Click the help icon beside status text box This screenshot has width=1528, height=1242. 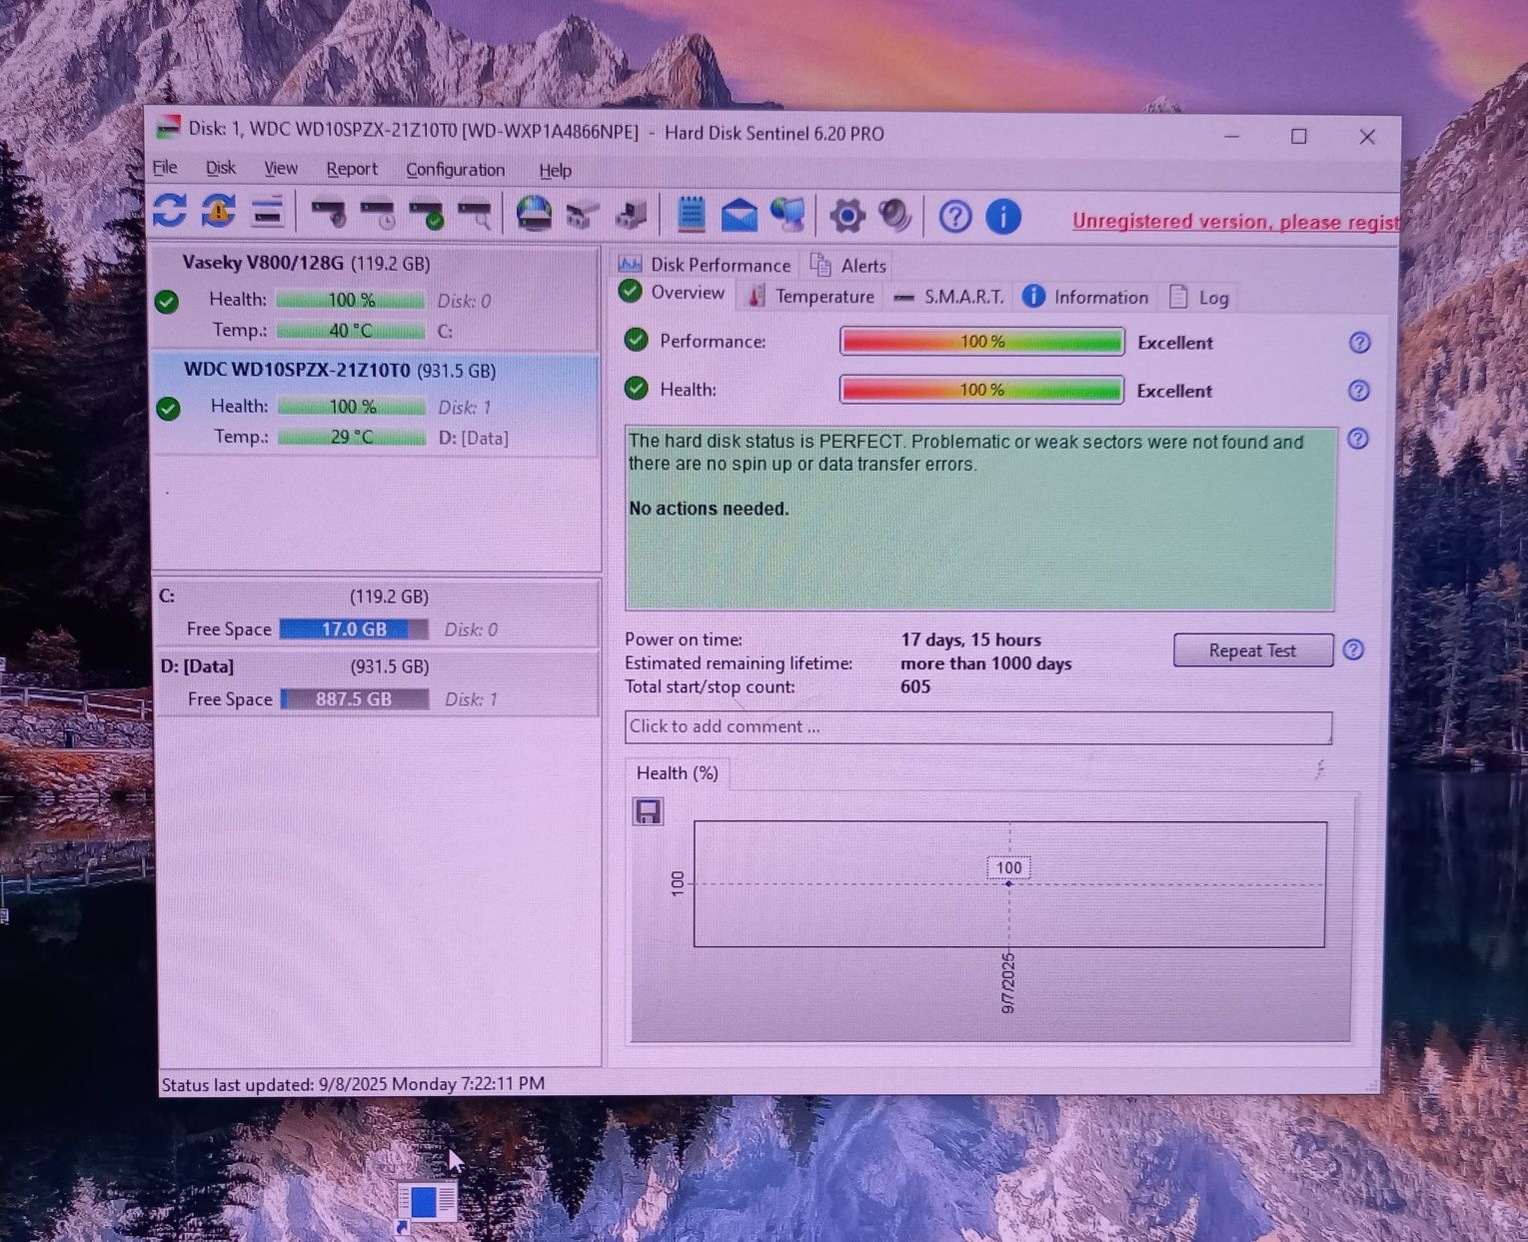tap(1357, 439)
